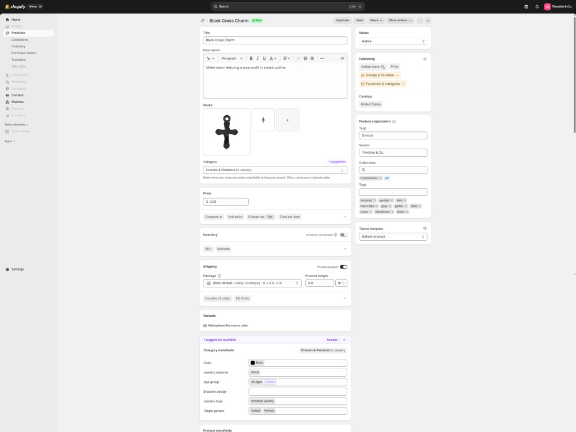This screenshot has width=576, height=432.
Task: Open the Status Active dropdown
Action: pyautogui.click(x=393, y=41)
